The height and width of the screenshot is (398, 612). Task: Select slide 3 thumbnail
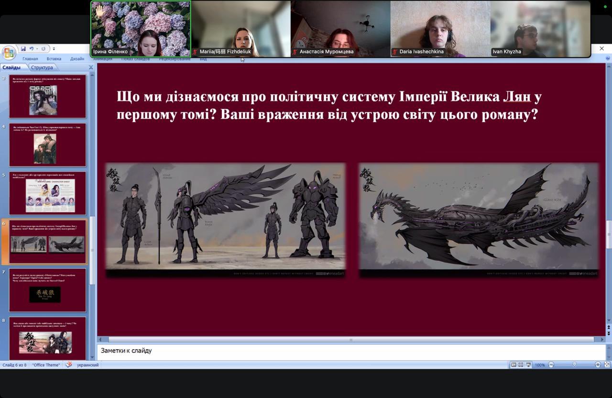tap(47, 96)
